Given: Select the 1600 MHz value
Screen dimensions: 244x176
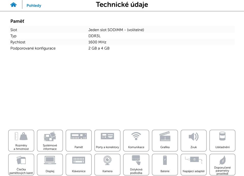Looking at the screenshot, I should pos(97,42).
